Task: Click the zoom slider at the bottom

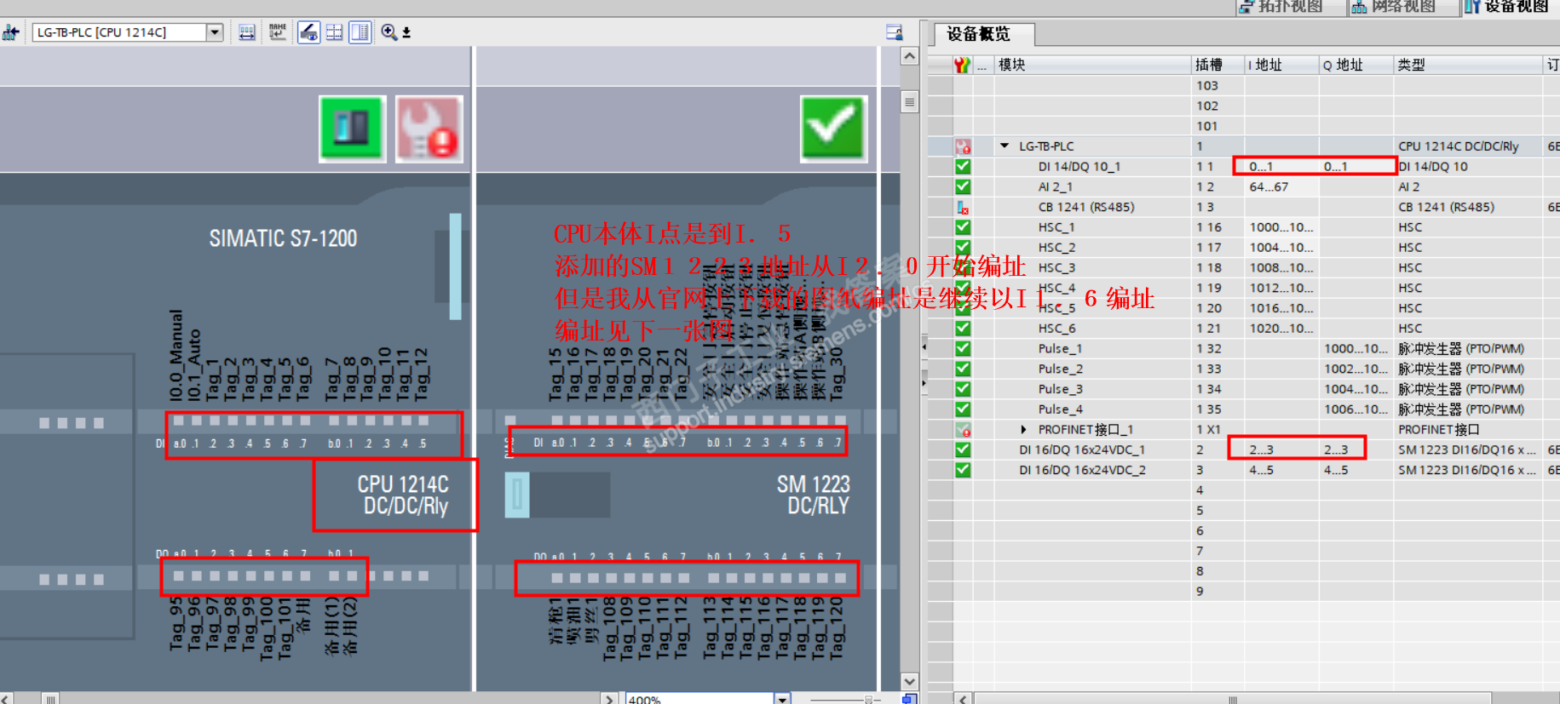Action: pos(868,700)
